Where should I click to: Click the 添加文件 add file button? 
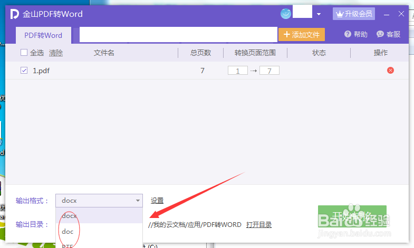[x=302, y=35]
